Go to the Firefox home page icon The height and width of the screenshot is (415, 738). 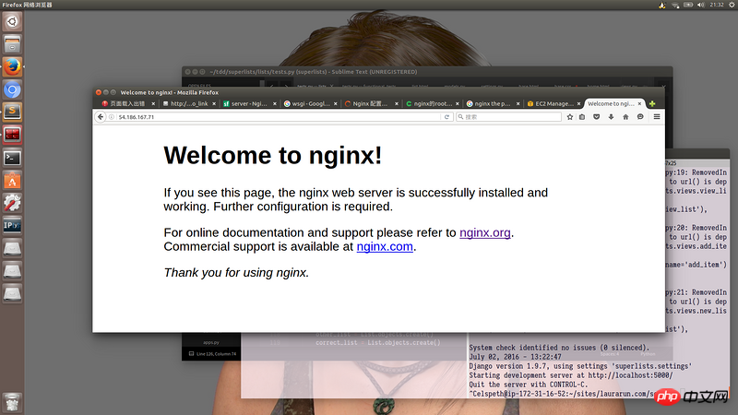[x=625, y=117]
